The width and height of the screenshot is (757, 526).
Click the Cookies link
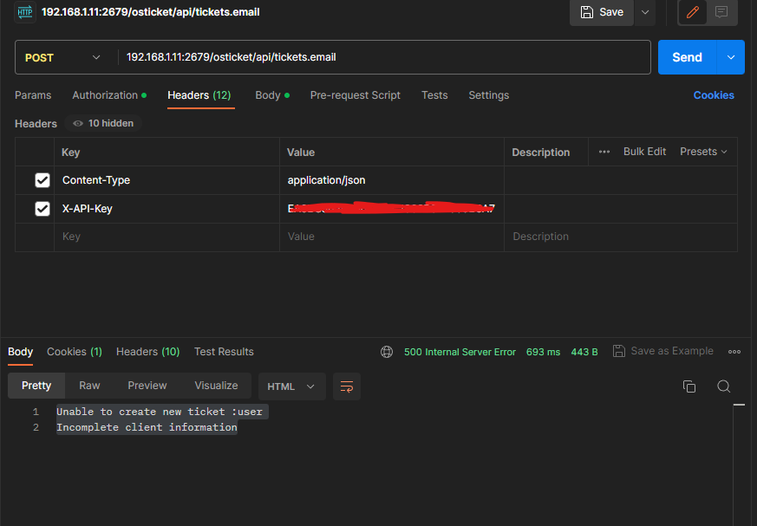(714, 95)
